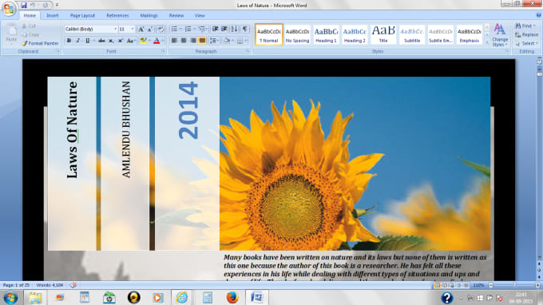Apply justify alignment
This screenshot has height=305, width=543.
[202, 41]
